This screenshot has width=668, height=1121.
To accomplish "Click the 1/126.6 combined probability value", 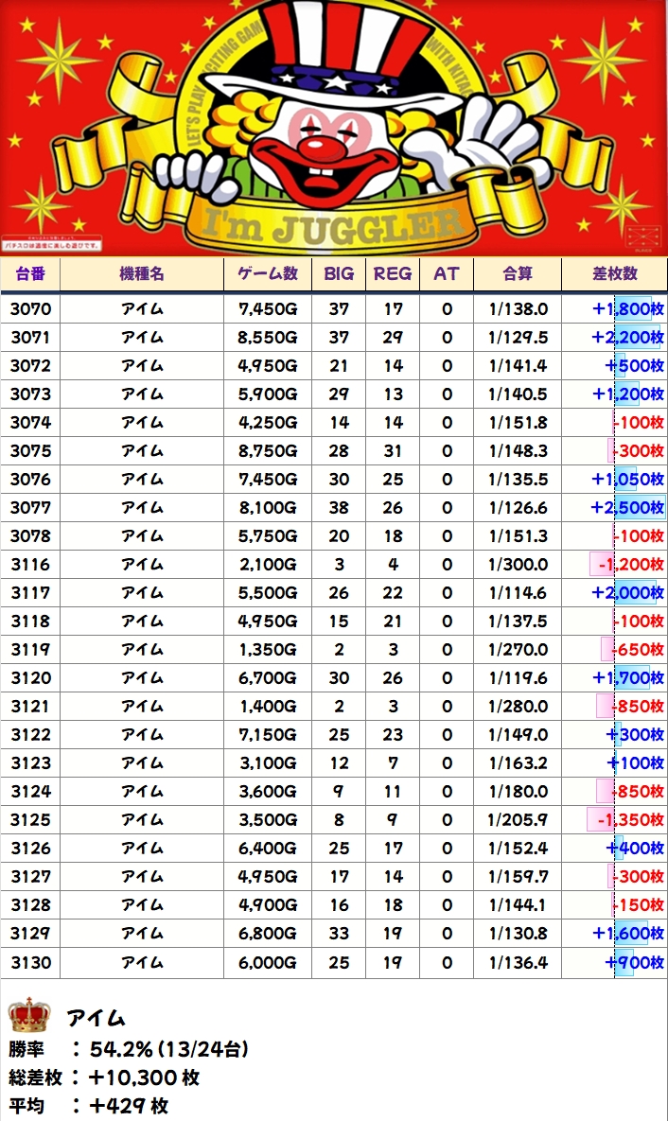I will 519,508.
